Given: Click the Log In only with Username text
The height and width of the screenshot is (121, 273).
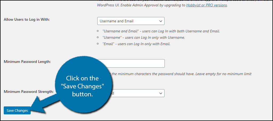Looking at the screenshot, I should pos(144,38).
